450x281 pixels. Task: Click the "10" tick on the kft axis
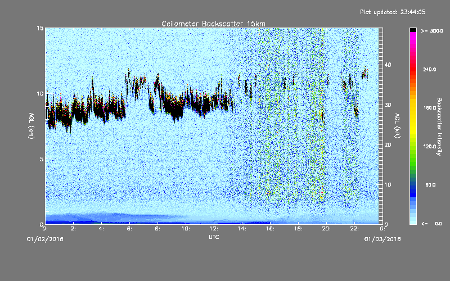(388, 185)
